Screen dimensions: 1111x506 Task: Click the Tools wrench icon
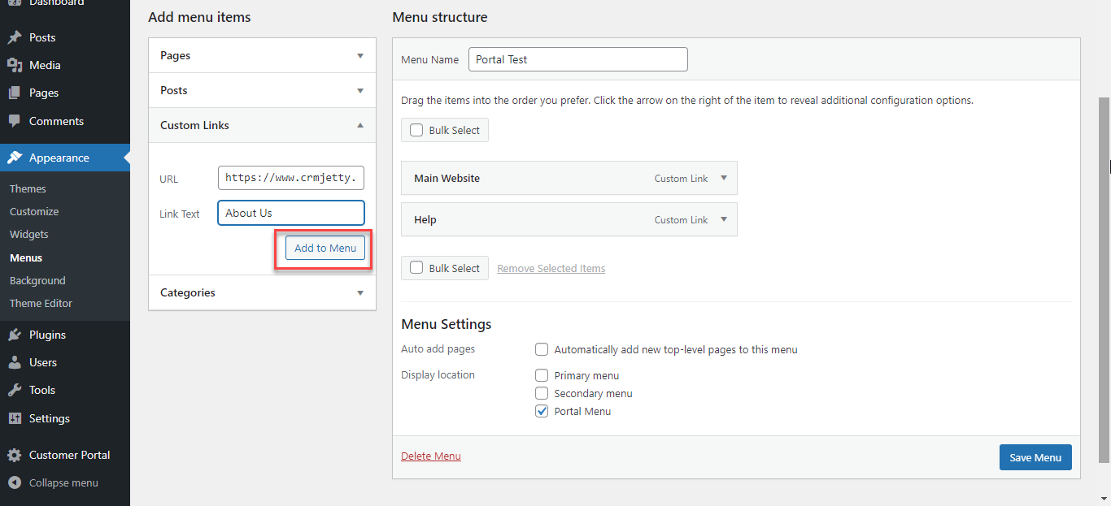tap(15, 390)
